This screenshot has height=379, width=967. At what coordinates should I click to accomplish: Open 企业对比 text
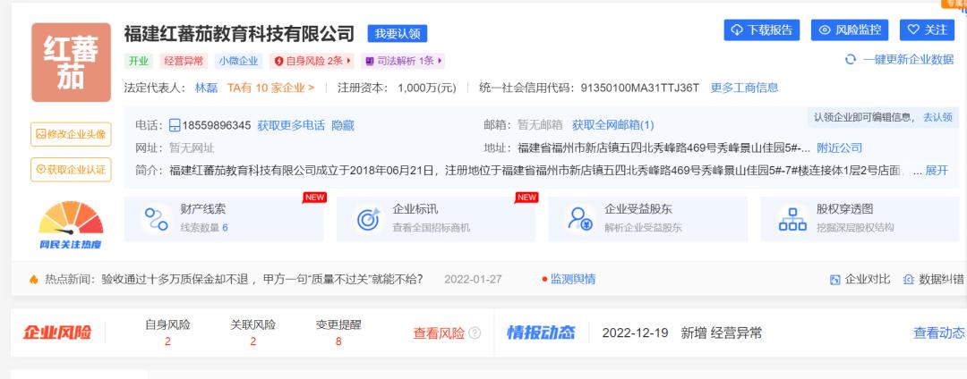click(x=868, y=279)
